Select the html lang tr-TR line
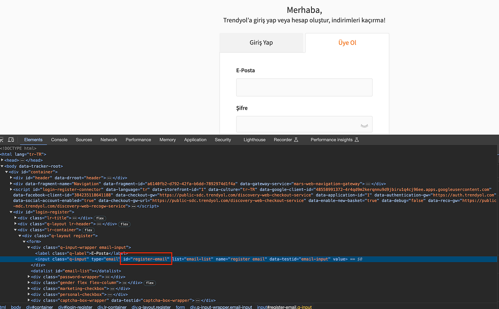This screenshot has height=309, width=499. (x=23, y=154)
